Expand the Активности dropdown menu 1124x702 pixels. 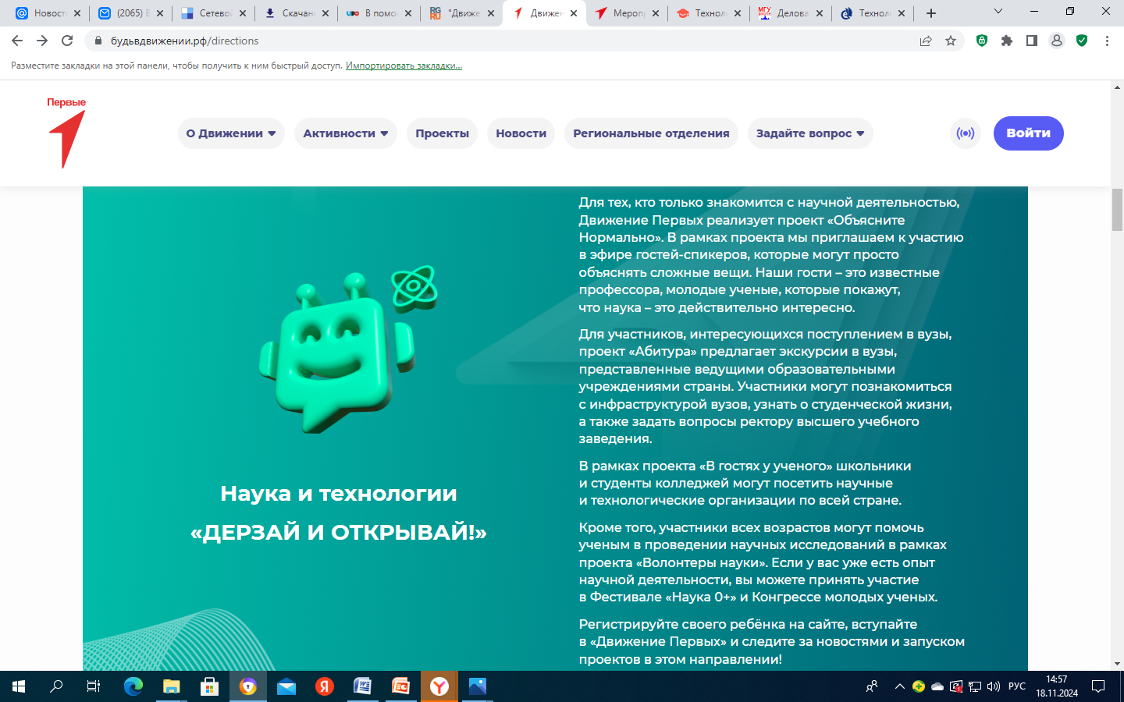tap(345, 133)
